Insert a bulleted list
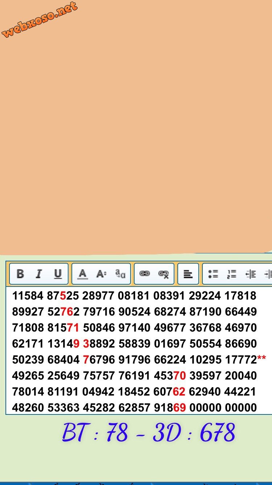The height and width of the screenshot is (485, 272). [x=213, y=274]
